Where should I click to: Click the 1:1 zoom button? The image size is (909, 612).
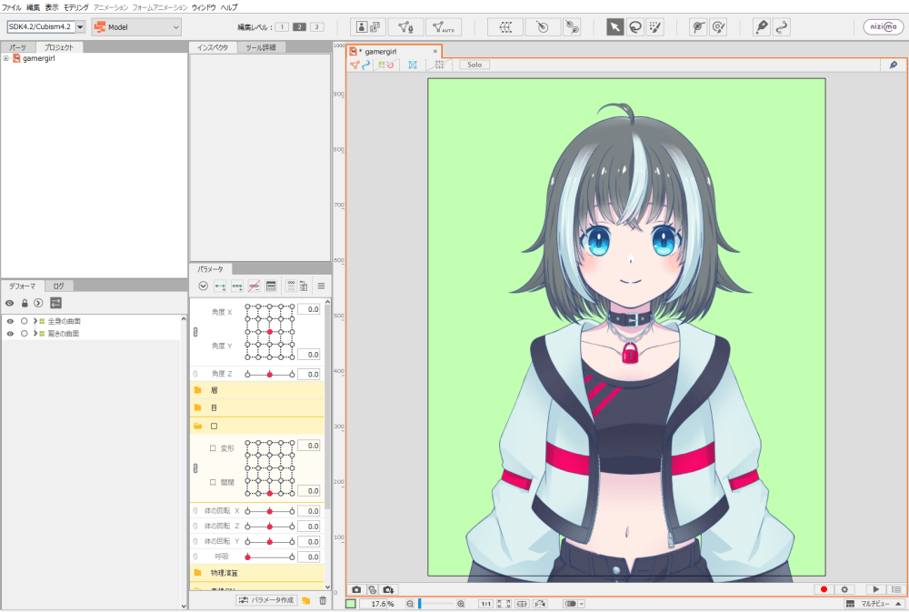point(485,604)
